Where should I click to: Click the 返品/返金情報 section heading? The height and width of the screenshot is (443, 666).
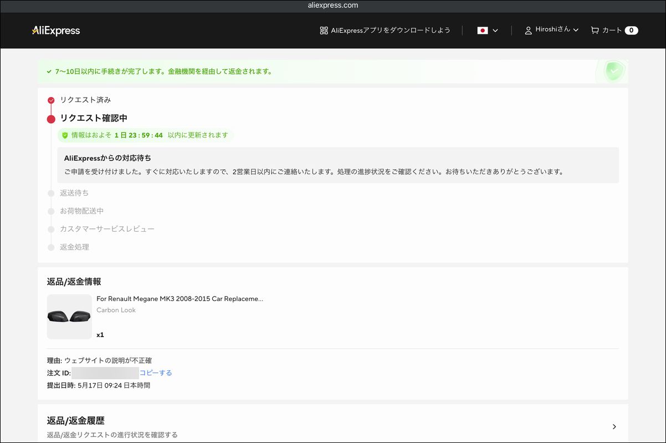[74, 282]
